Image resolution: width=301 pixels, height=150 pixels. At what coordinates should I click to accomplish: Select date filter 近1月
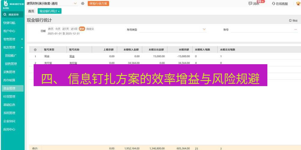74,29
